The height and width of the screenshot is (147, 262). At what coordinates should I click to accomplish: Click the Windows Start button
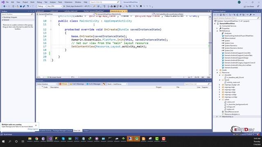point(3,141)
